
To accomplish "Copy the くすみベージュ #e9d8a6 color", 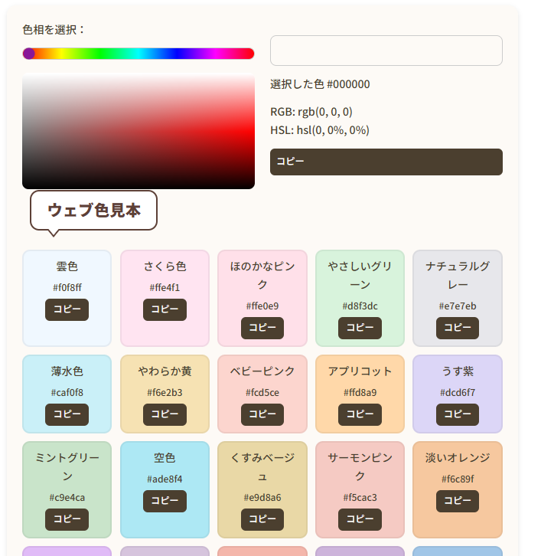I will coord(262,520).
